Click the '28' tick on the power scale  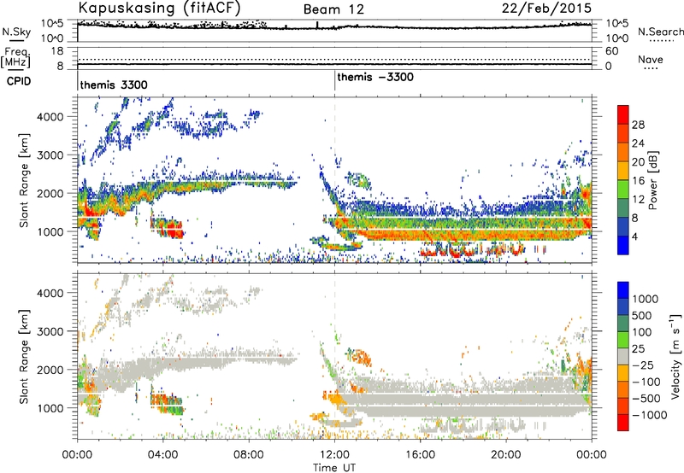coord(638,125)
